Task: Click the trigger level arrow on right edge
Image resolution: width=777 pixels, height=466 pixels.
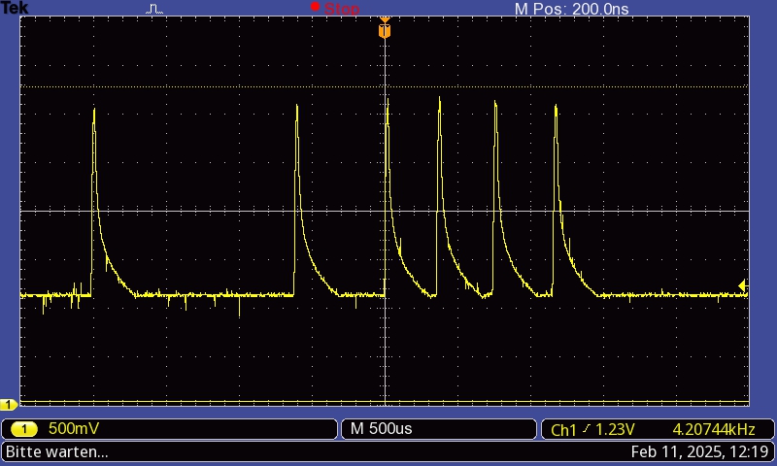Action: click(x=742, y=285)
